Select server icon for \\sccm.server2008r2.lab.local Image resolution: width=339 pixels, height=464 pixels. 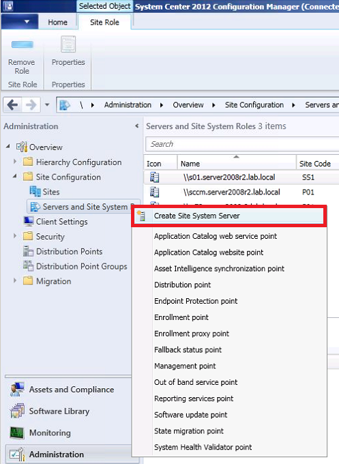[154, 192]
